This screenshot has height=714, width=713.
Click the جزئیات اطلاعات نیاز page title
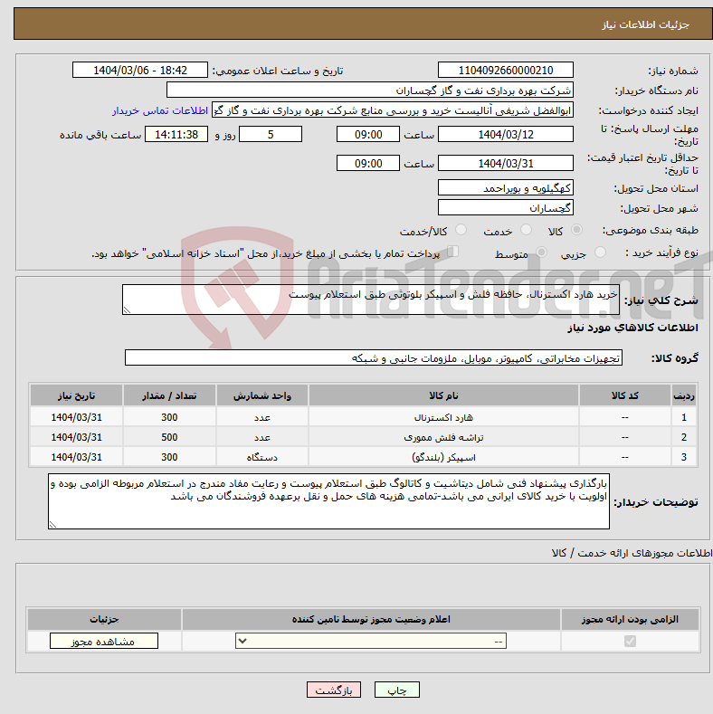(646, 24)
